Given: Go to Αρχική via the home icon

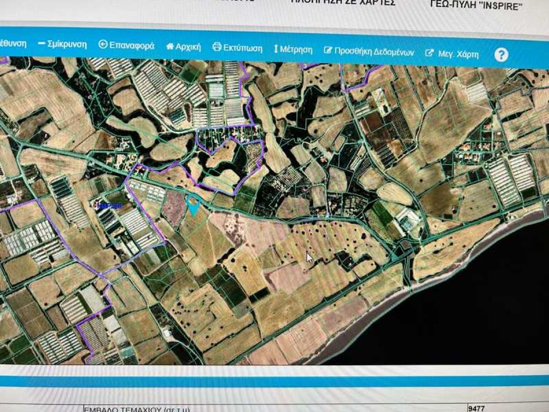Looking at the screenshot, I should pyautogui.click(x=170, y=47).
